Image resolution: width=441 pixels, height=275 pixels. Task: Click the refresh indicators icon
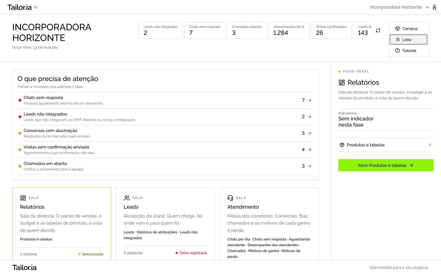click(x=378, y=31)
